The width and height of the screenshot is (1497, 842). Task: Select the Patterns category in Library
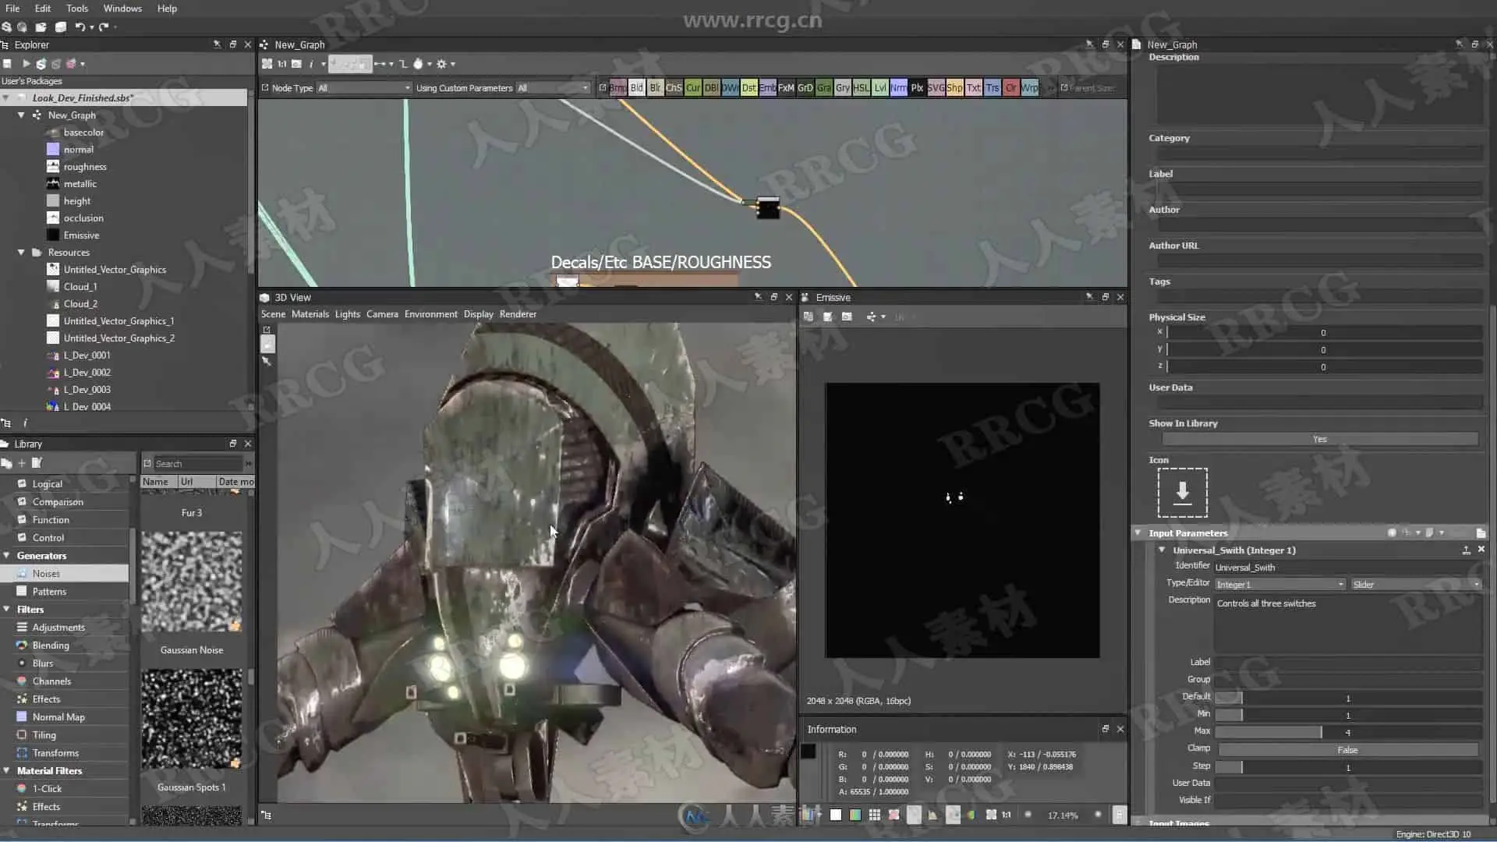pos(49,592)
